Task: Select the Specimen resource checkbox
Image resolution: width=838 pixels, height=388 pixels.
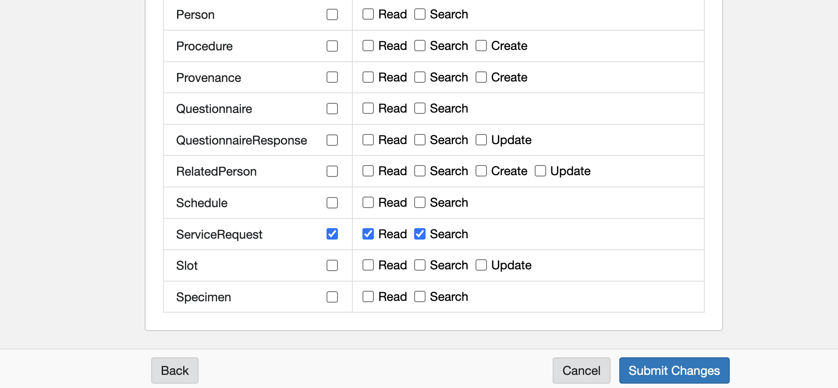Action: pyautogui.click(x=332, y=297)
